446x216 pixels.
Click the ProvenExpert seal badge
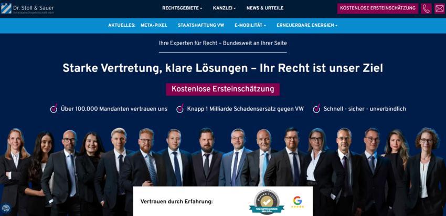[x=267, y=202]
